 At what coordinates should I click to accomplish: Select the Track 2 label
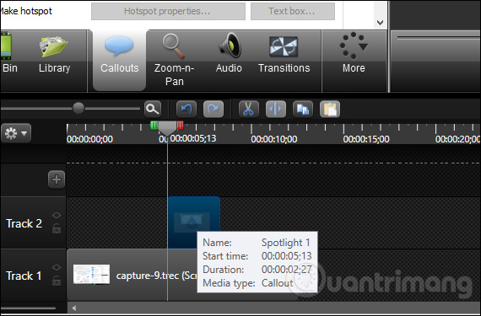(24, 223)
